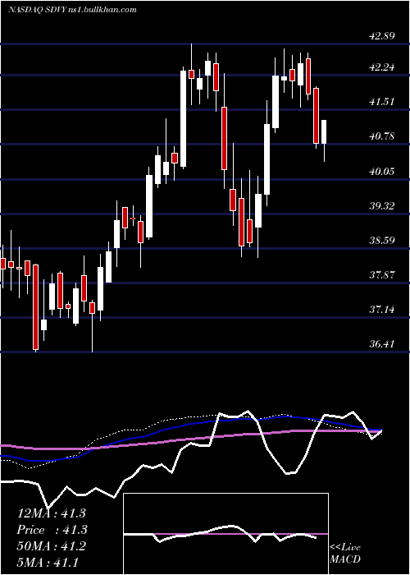Click the 41.51 price axis label
This screenshot has height=575, width=410.
click(382, 102)
